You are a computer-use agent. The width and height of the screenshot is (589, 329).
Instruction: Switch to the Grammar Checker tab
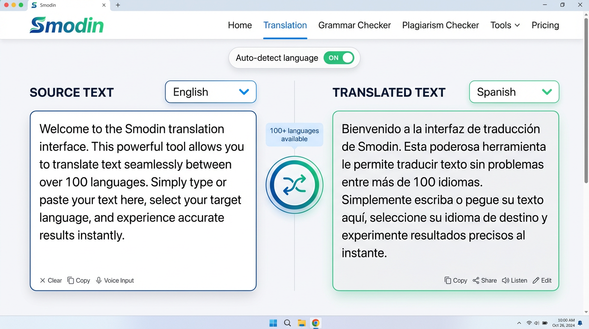click(x=354, y=25)
